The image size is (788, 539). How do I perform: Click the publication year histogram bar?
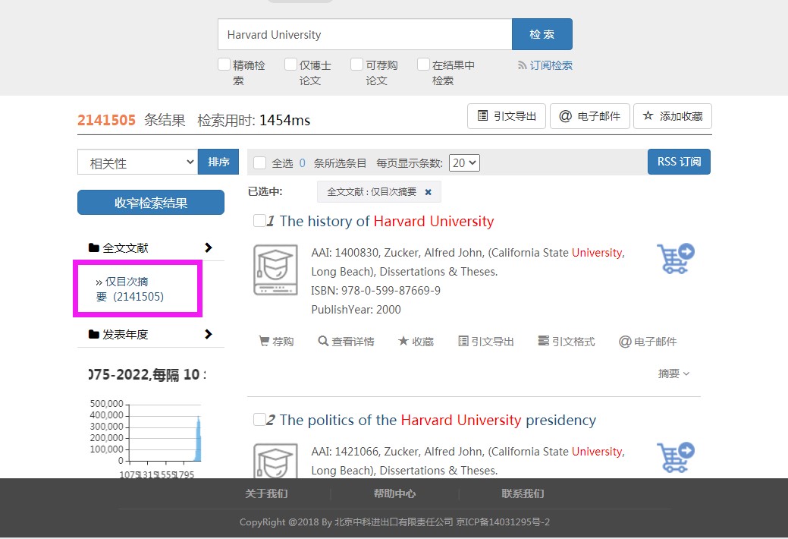198,439
